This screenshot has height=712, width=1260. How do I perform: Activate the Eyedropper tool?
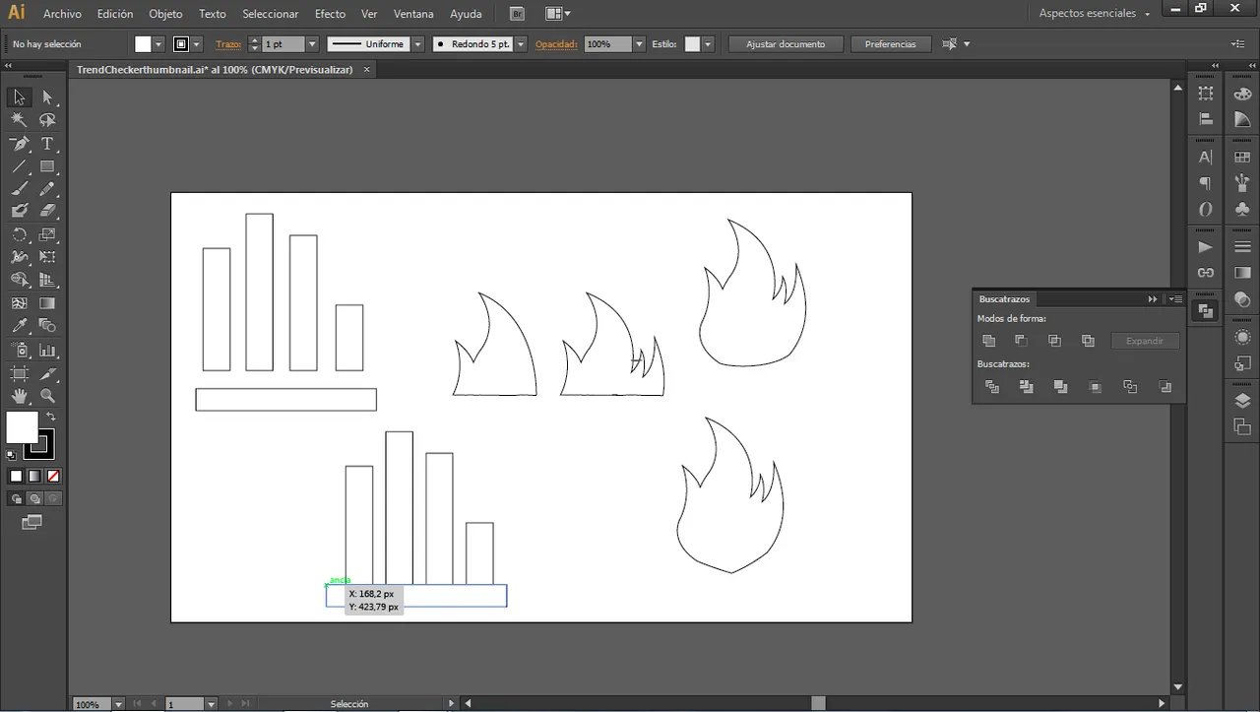click(19, 326)
